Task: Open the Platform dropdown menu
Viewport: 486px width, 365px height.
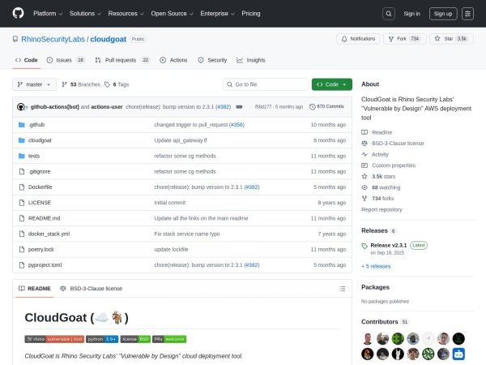Action: click(48, 14)
